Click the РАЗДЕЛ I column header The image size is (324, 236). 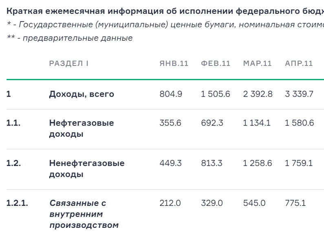(x=69, y=63)
